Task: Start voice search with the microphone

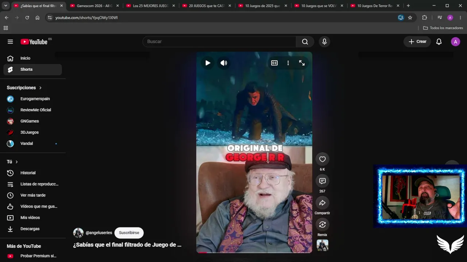Action: point(324,41)
